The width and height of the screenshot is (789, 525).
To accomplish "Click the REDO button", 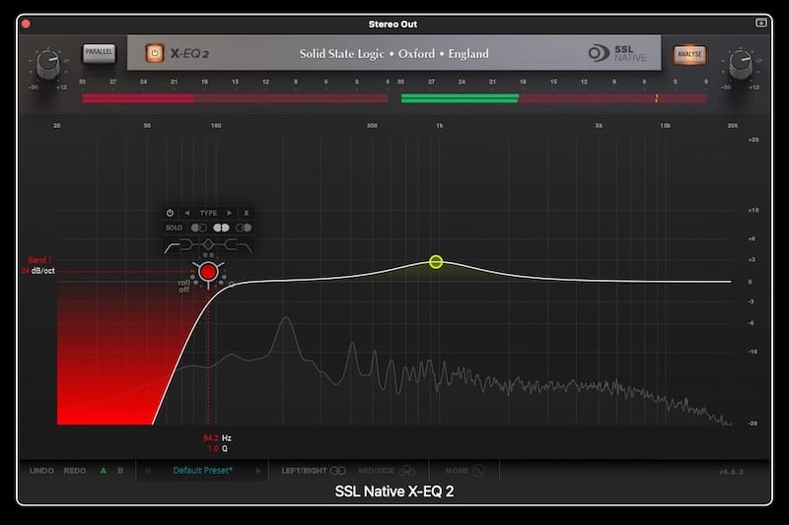I will (x=75, y=471).
